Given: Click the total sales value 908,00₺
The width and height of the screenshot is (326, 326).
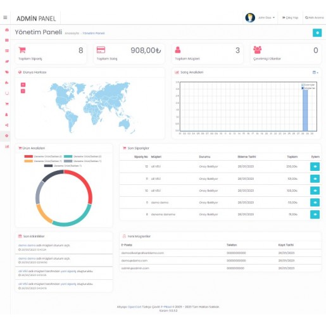Looking at the screenshot, I should (x=146, y=51).
